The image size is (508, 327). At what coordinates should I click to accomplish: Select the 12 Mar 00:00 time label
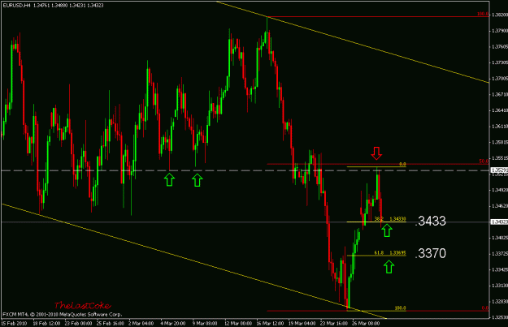tap(238, 324)
